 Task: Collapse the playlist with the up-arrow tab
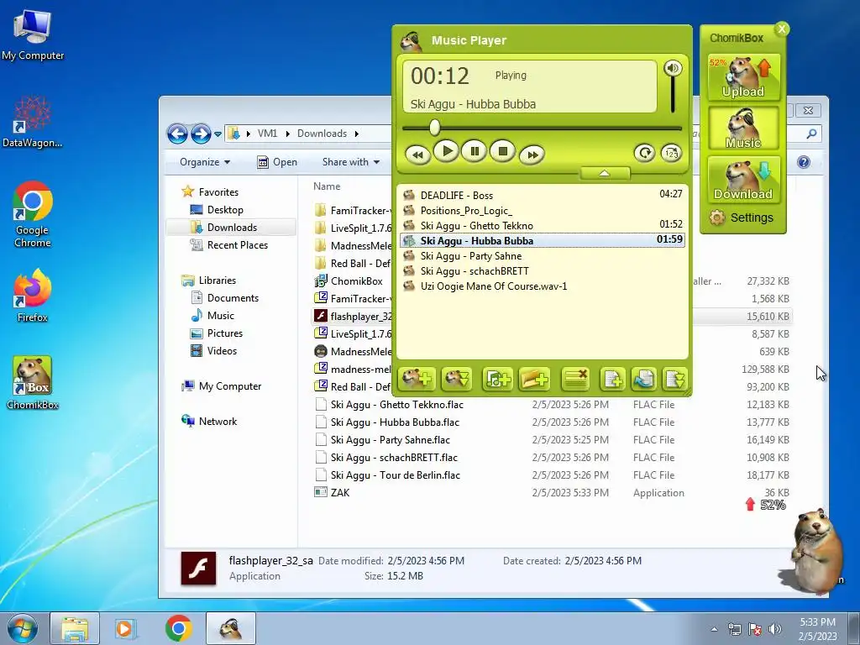(x=605, y=173)
